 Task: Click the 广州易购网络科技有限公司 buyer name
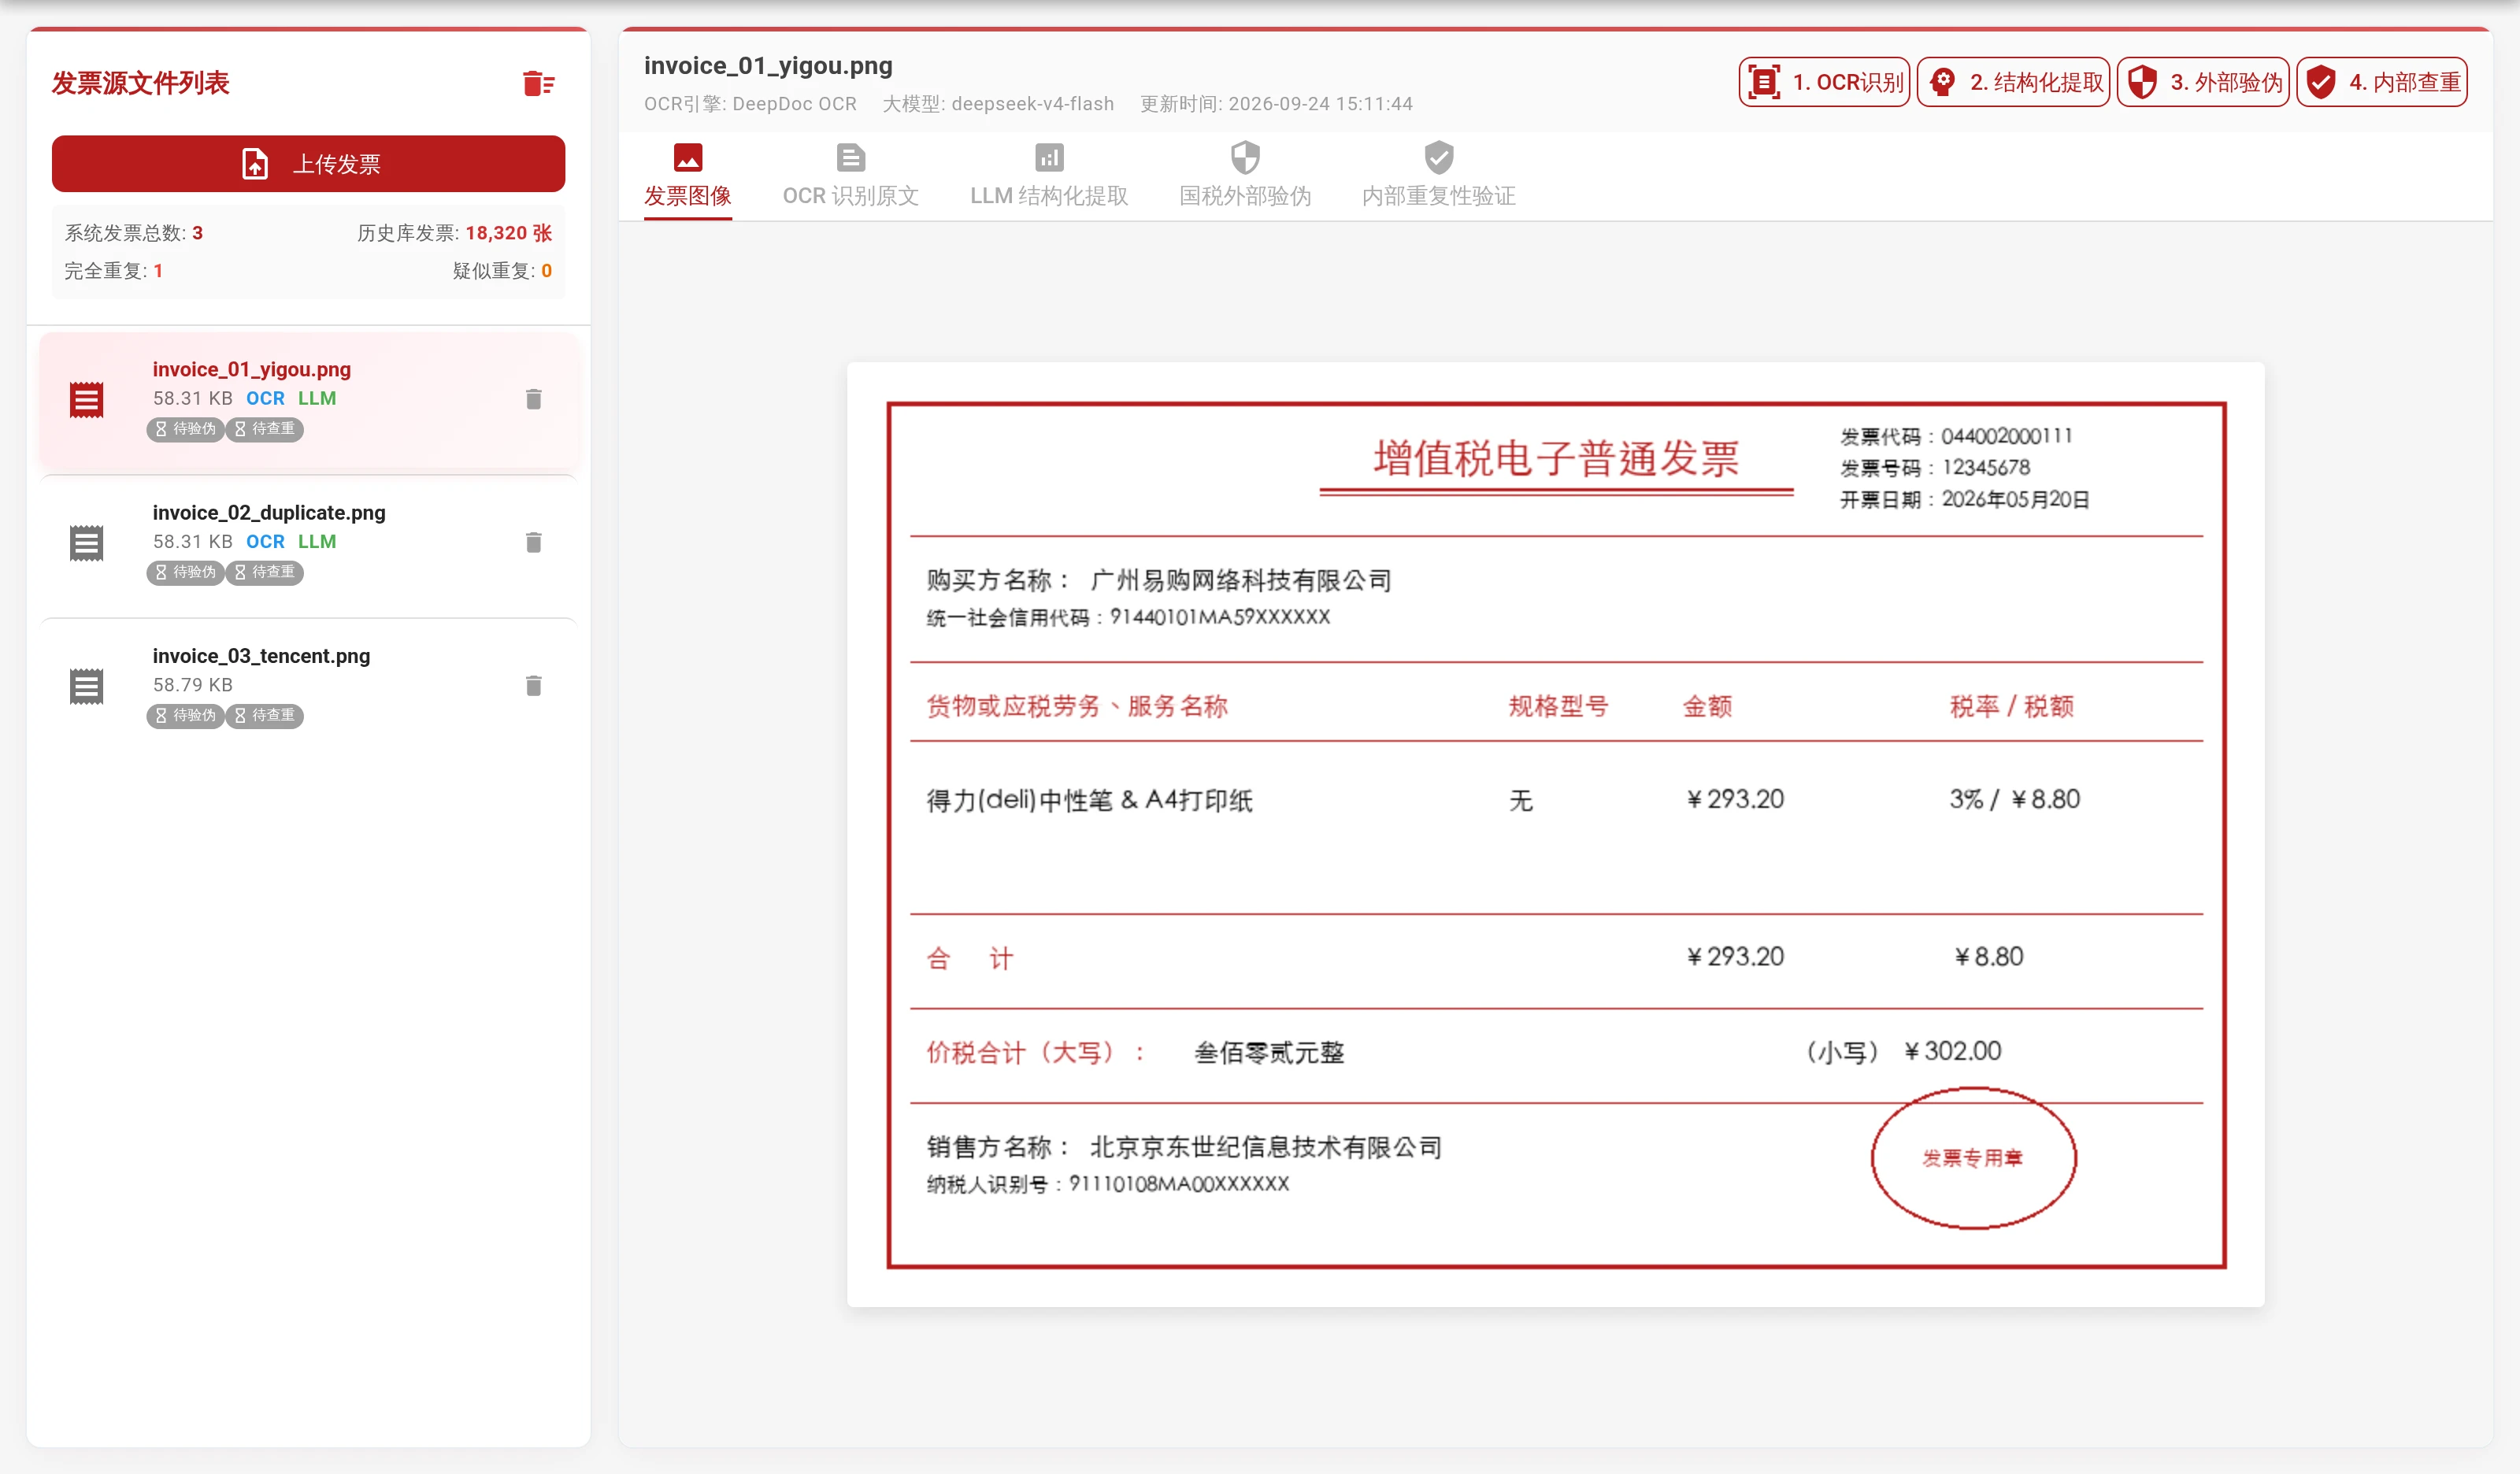(1240, 580)
